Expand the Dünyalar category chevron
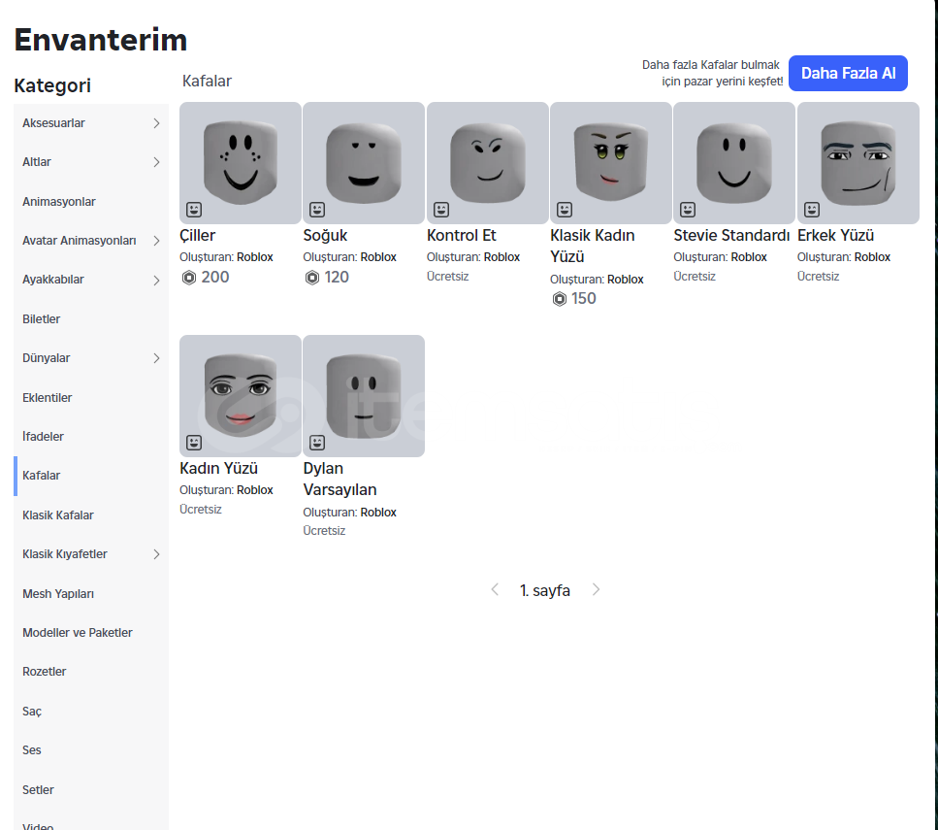The height and width of the screenshot is (830, 938). pyautogui.click(x=156, y=358)
